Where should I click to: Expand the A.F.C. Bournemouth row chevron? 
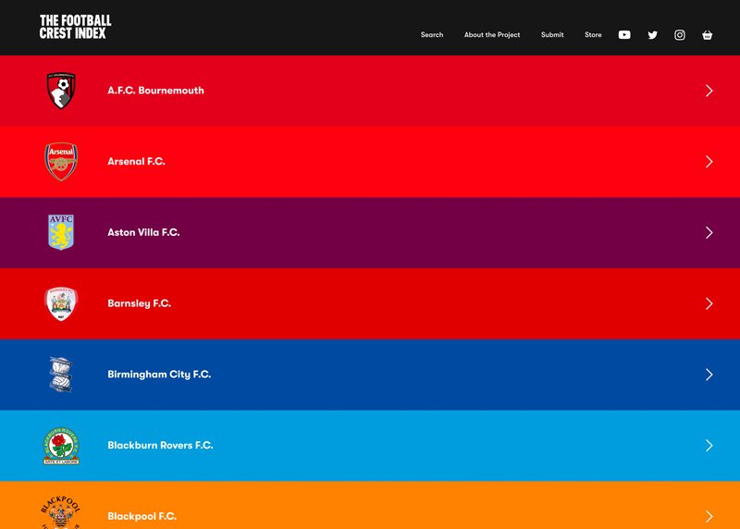pyautogui.click(x=709, y=91)
